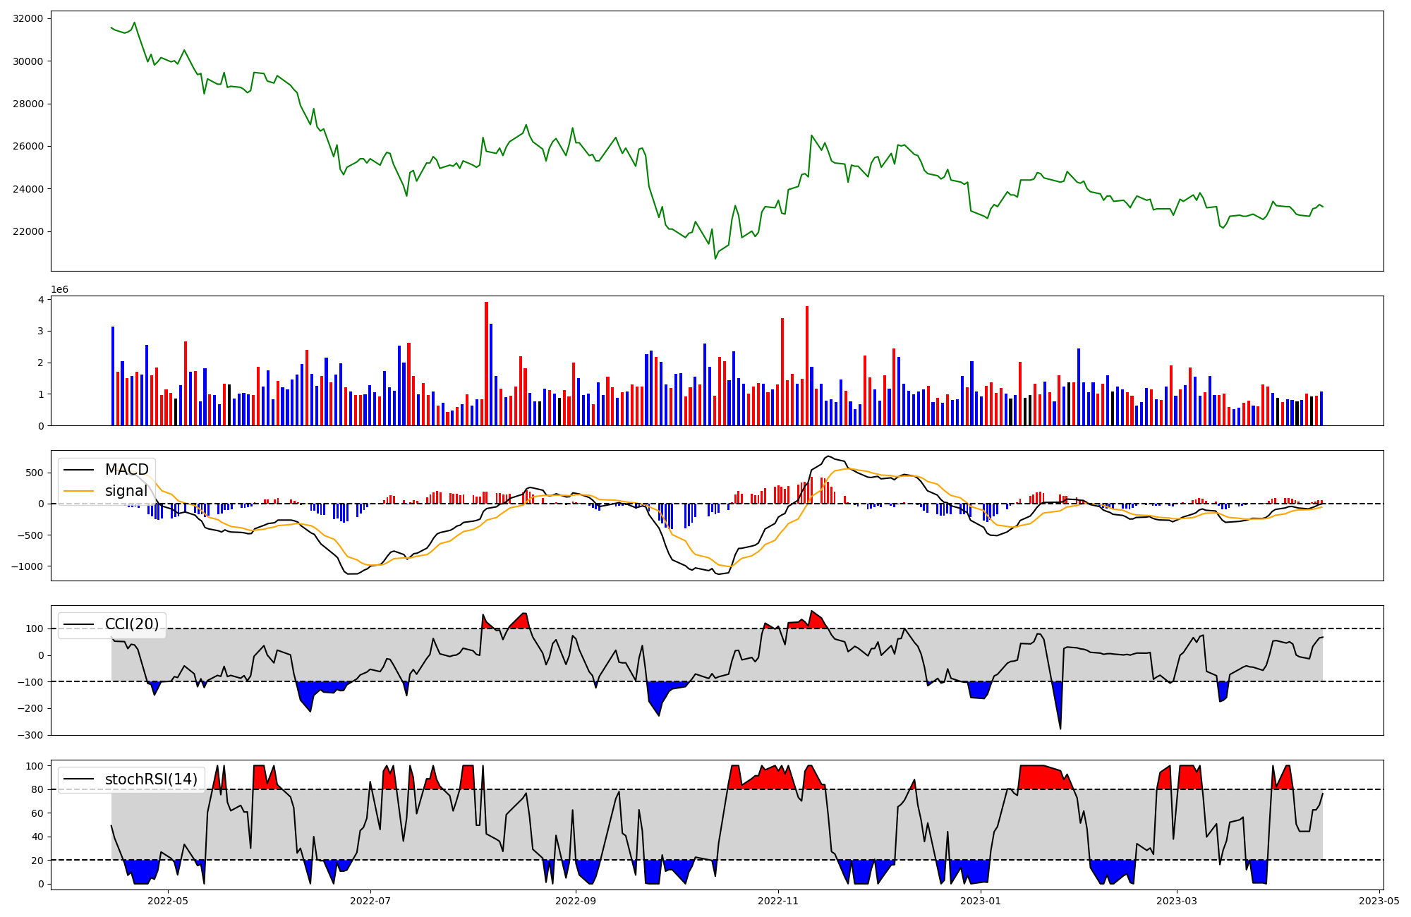Select the 2023-03 date tick label
Viewport: 1411px width, 917px height.
(1177, 901)
